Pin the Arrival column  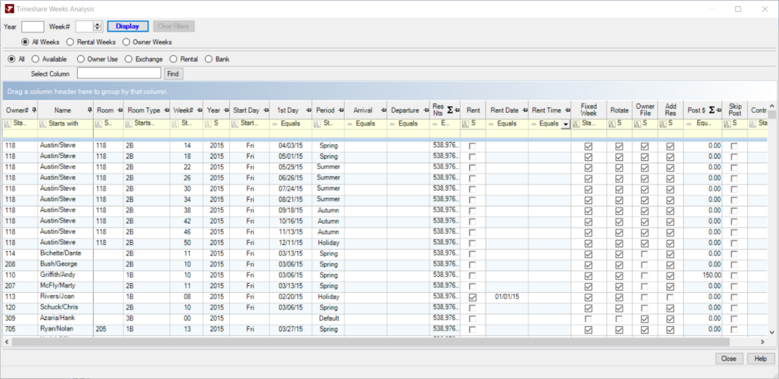point(383,110)
